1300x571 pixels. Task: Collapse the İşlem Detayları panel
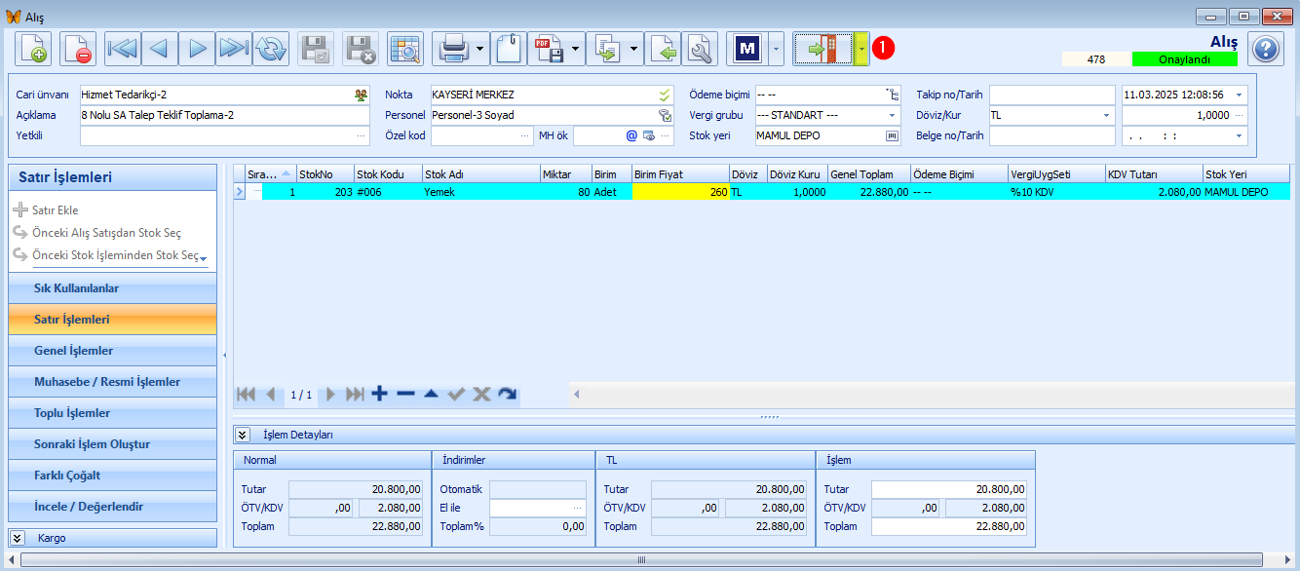pos(244,435)
